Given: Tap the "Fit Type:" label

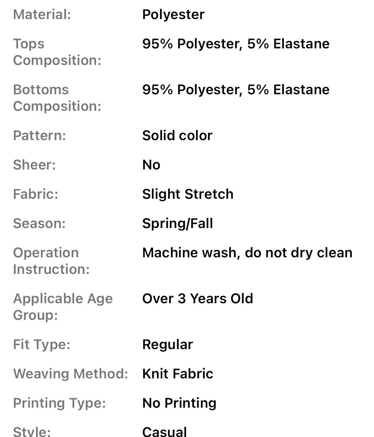Looking at the screenshot, I should (42, 345).
